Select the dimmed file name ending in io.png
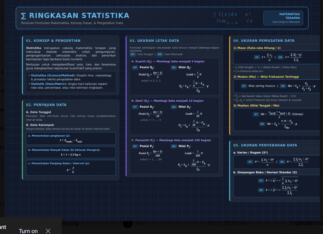Screen dimensions: 323x234 pyautogui.click(x=70, y=223)
